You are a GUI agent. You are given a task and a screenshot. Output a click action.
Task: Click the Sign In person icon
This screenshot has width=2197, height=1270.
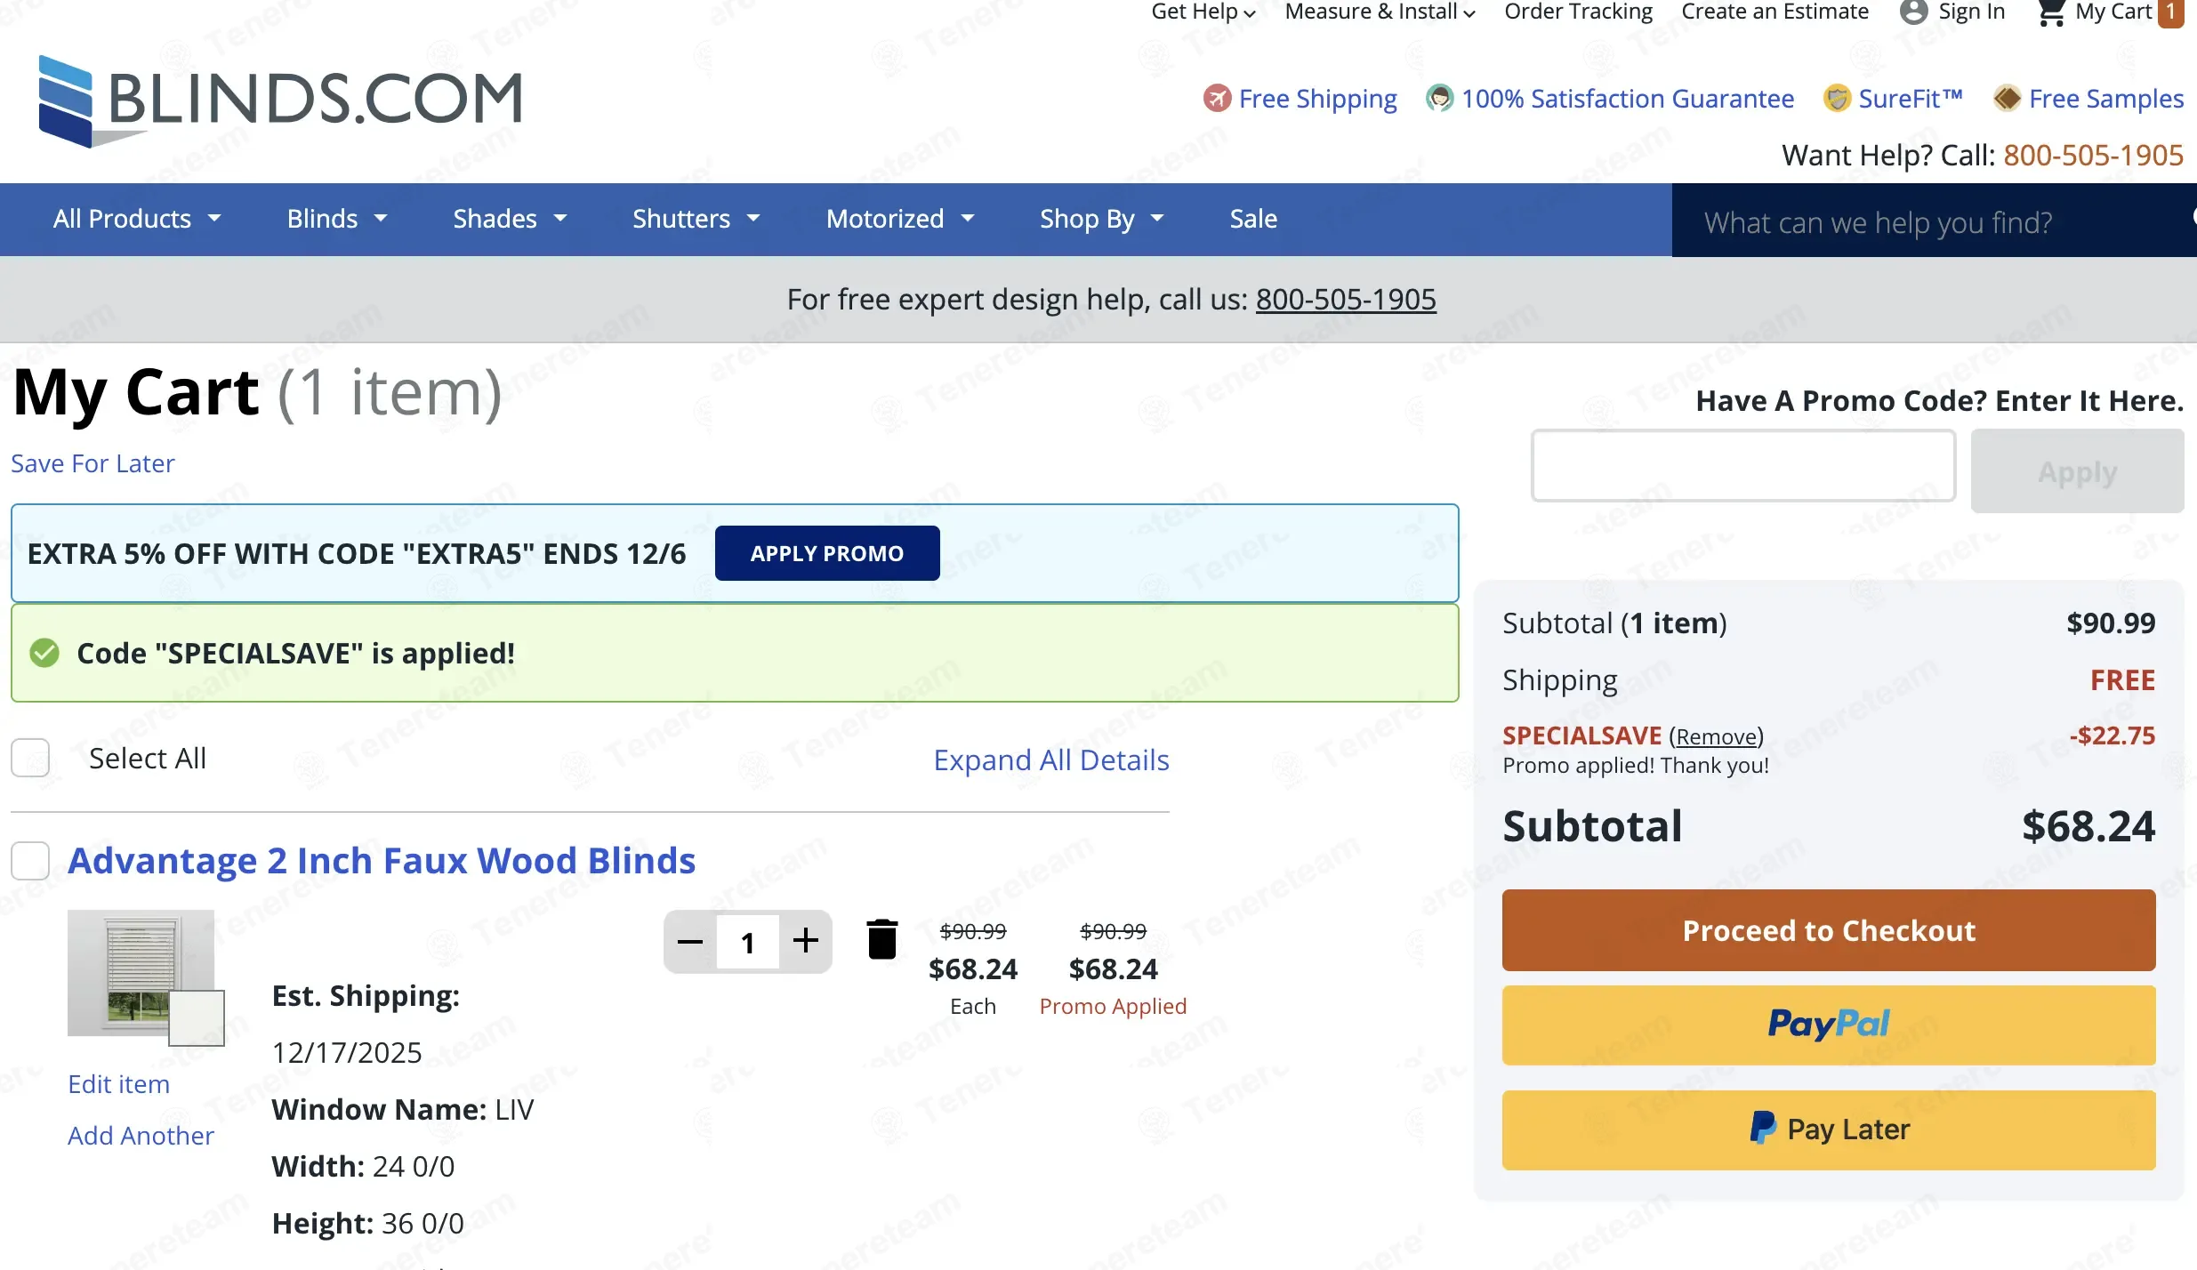(1913, 12)
